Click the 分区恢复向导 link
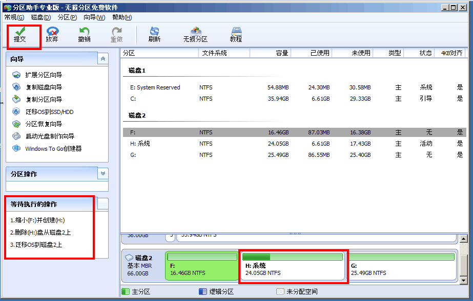Screen dimensions: 473x301 (43, 124)
